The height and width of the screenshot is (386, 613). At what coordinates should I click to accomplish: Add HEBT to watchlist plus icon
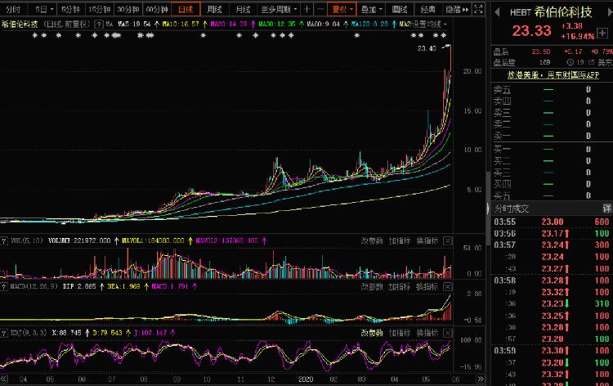click(602, 33)
